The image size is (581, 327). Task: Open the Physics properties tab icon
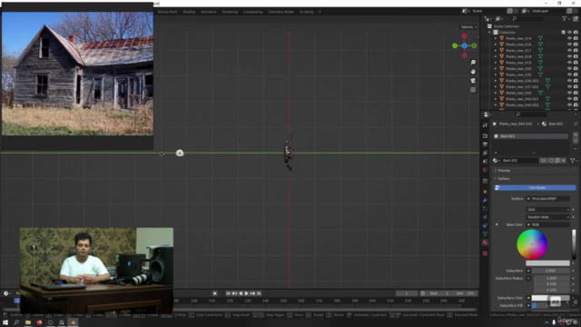tap(485, 217)
